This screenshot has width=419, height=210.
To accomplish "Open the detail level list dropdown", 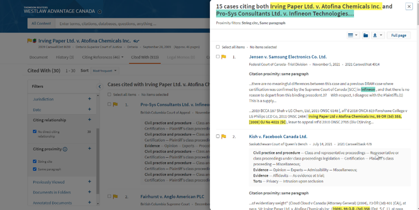I will pyautogui.click(x=353, y=35).
